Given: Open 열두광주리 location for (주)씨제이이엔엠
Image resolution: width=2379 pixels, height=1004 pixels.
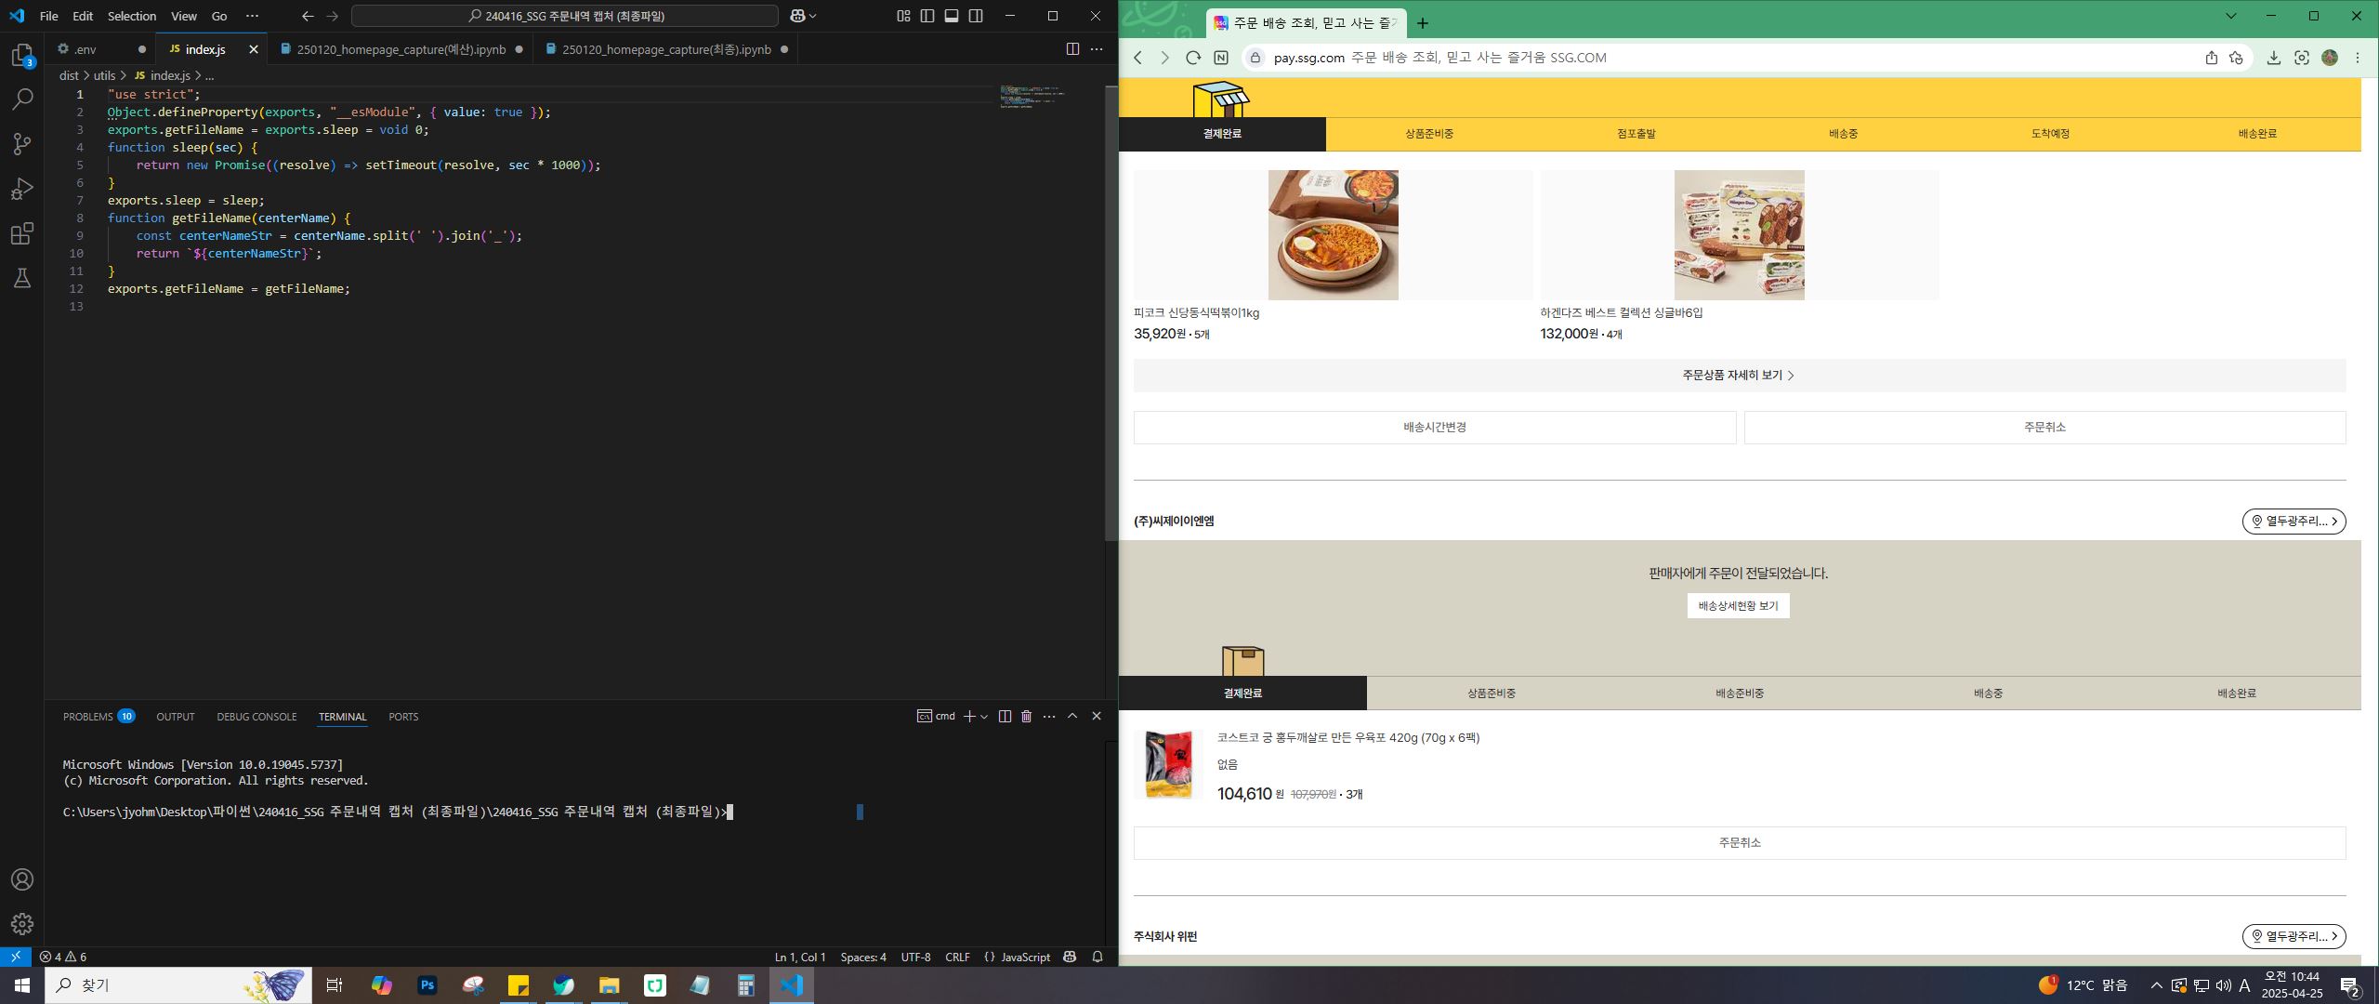Looking at the screenshot, I should (x=2294, y=522).
